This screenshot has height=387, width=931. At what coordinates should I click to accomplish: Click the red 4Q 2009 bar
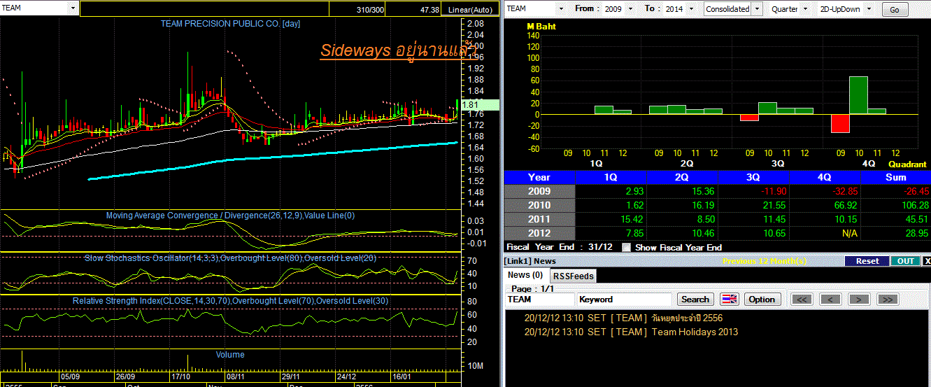click(840, 123)
